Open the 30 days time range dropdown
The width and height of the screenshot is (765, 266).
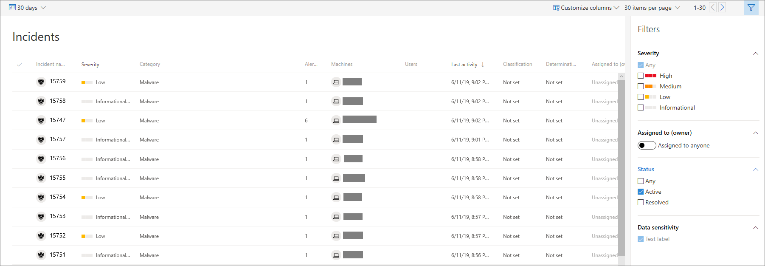28,8
